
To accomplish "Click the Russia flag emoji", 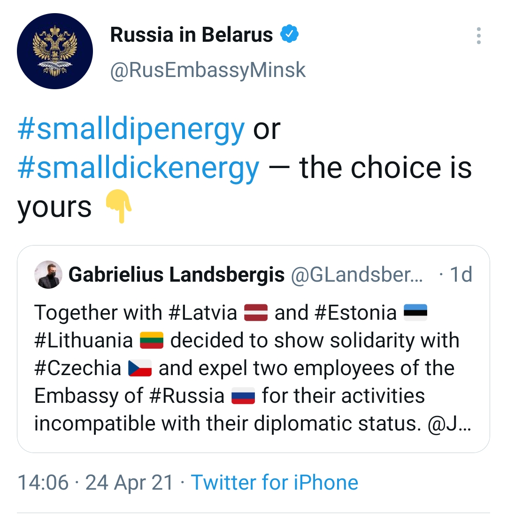I will (243, 396).
